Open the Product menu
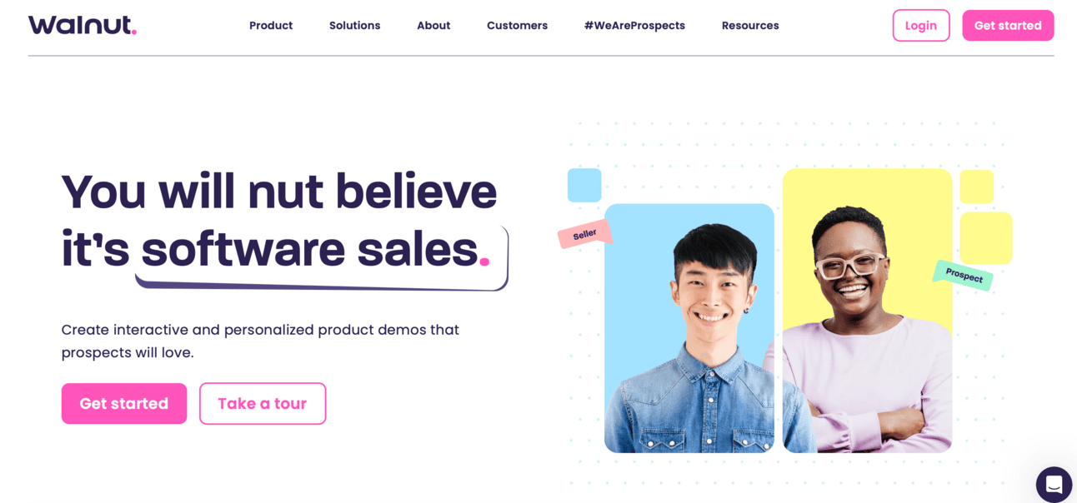The height and width of the screenshot is (503, 1077). pos(271,26)
